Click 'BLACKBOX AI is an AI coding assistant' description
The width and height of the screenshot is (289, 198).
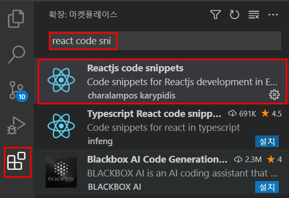pos(182,173)
